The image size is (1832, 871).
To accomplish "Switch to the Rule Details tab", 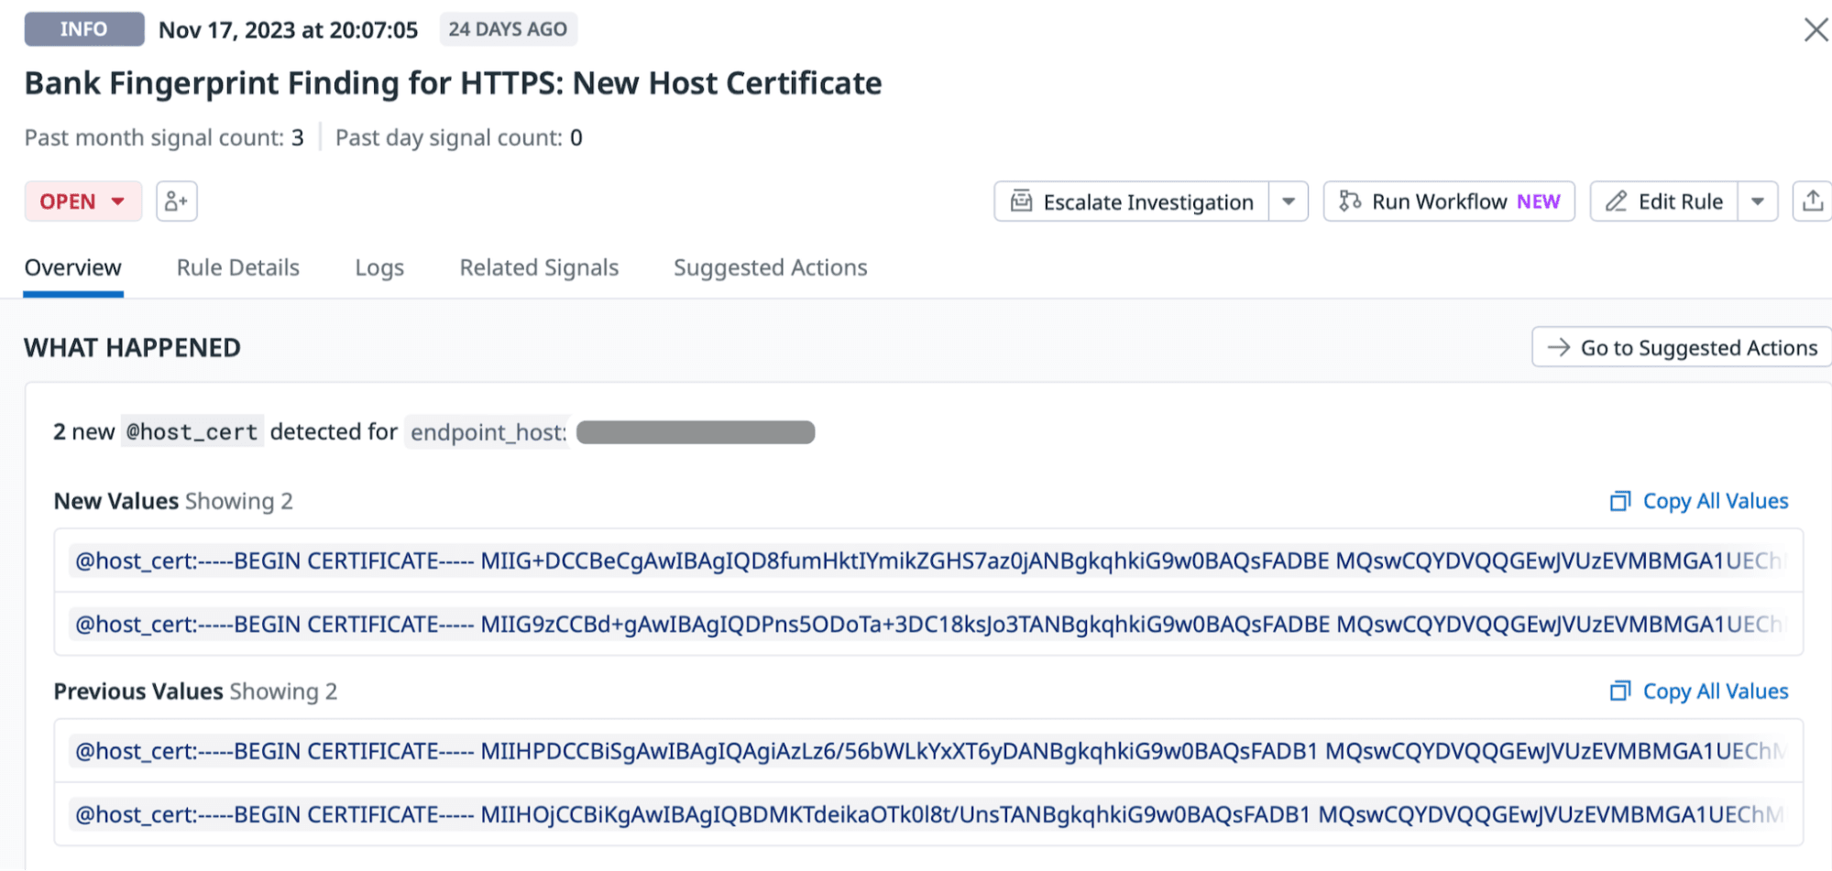I will [x=238, y=267].
